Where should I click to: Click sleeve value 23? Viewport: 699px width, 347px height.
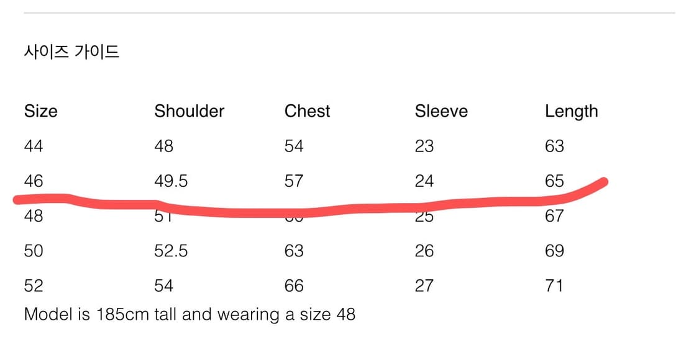click(x=424, y=146)
